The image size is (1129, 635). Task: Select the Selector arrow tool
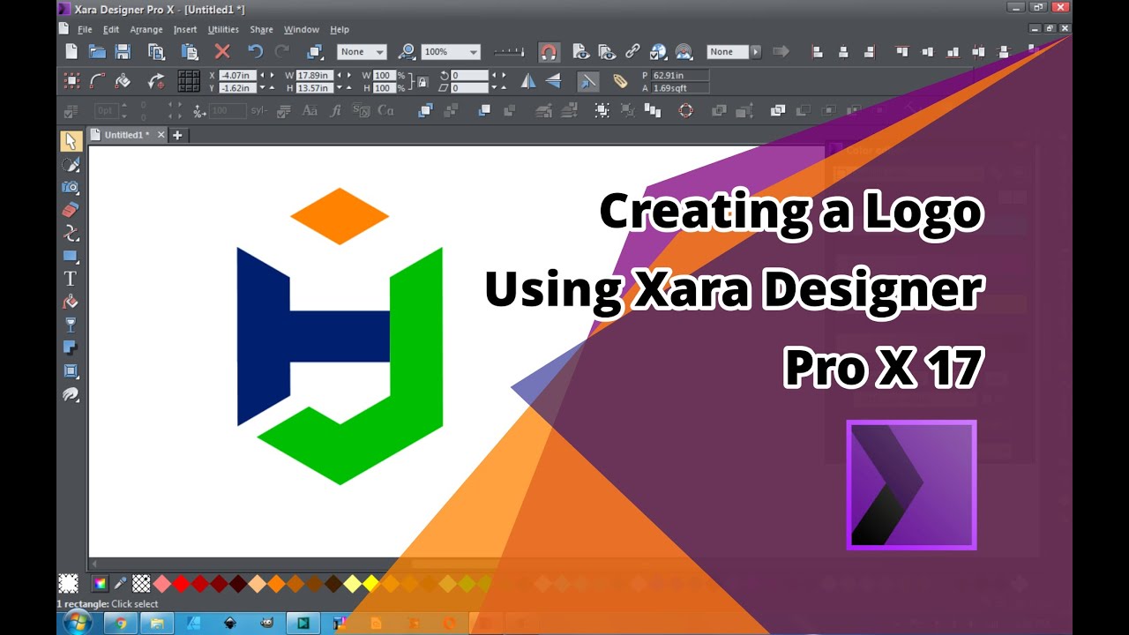(x=71, y=141)
